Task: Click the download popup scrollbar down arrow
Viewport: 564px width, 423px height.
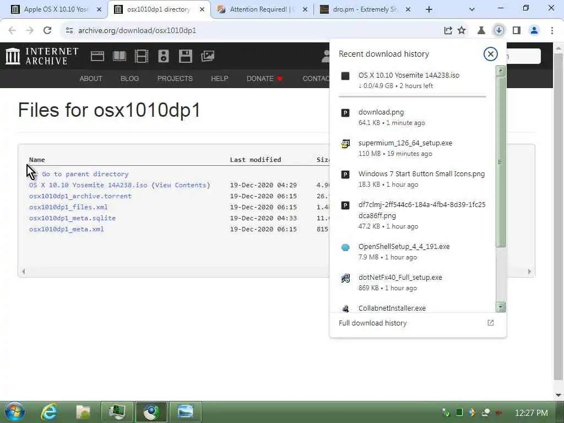Action: coord(501,307)
